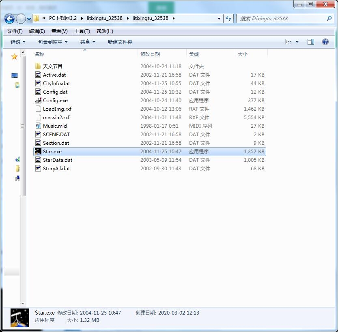The image size is (338, 332).
Task: Select the SCENE.DAT file icon
Action: click(x=38, y=134)
